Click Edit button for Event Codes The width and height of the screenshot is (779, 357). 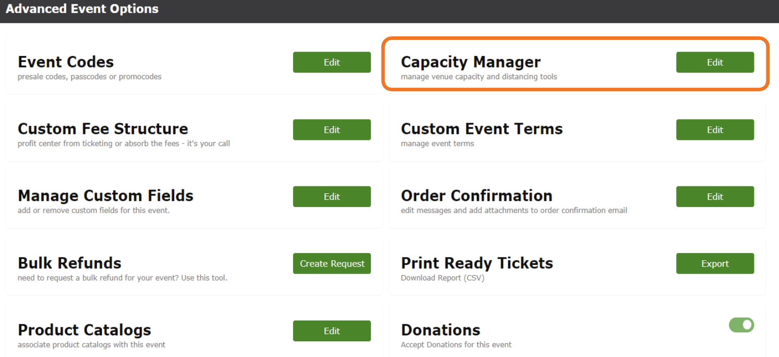pos(331,62)
